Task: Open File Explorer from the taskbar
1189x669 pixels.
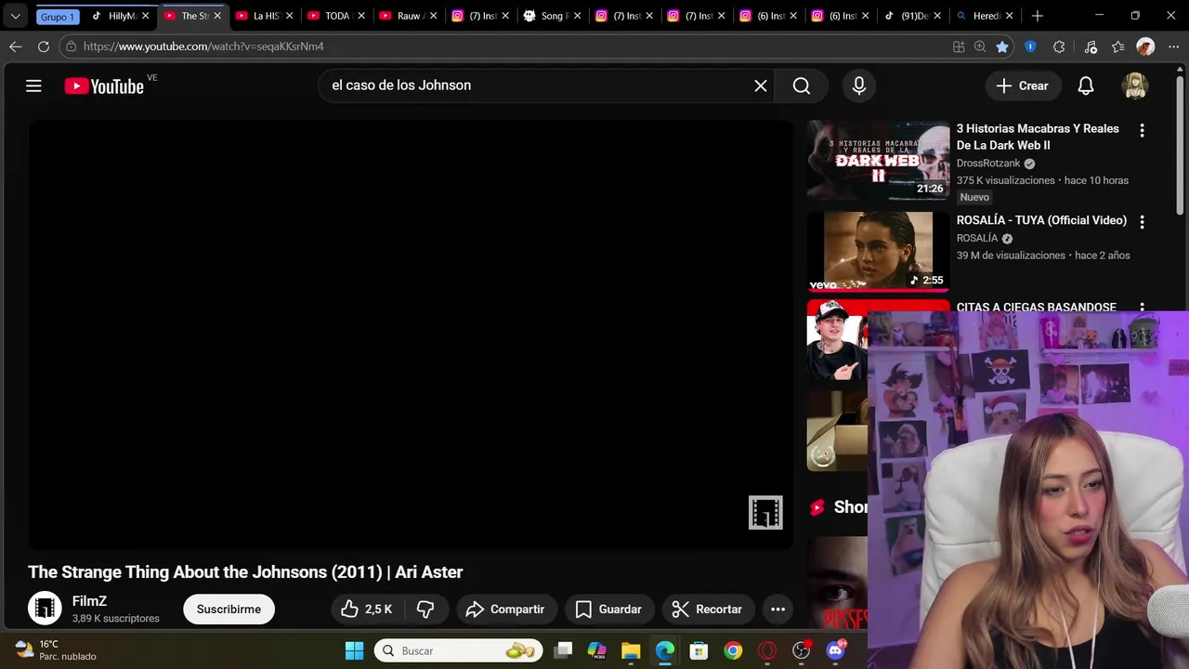Action: point(631,650)
